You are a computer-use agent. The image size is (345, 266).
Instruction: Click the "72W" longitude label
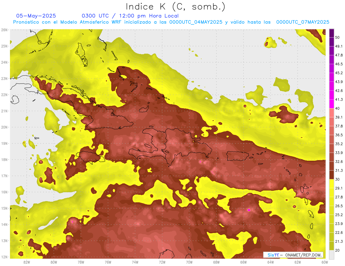point(162,262)
